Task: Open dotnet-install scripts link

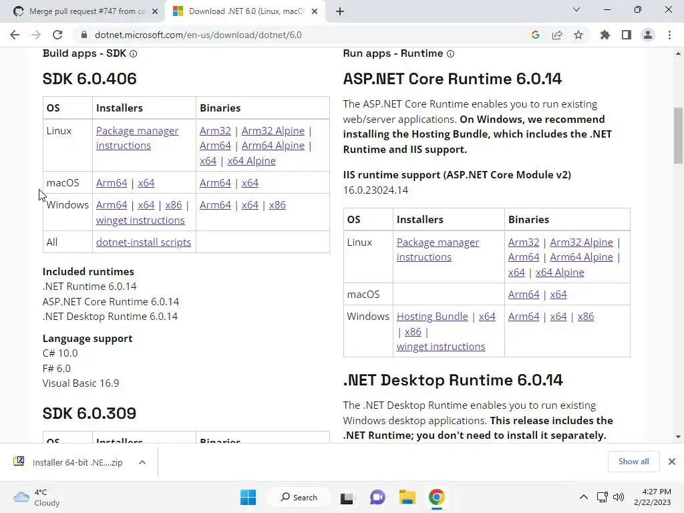Action: [x=144, y=242]
